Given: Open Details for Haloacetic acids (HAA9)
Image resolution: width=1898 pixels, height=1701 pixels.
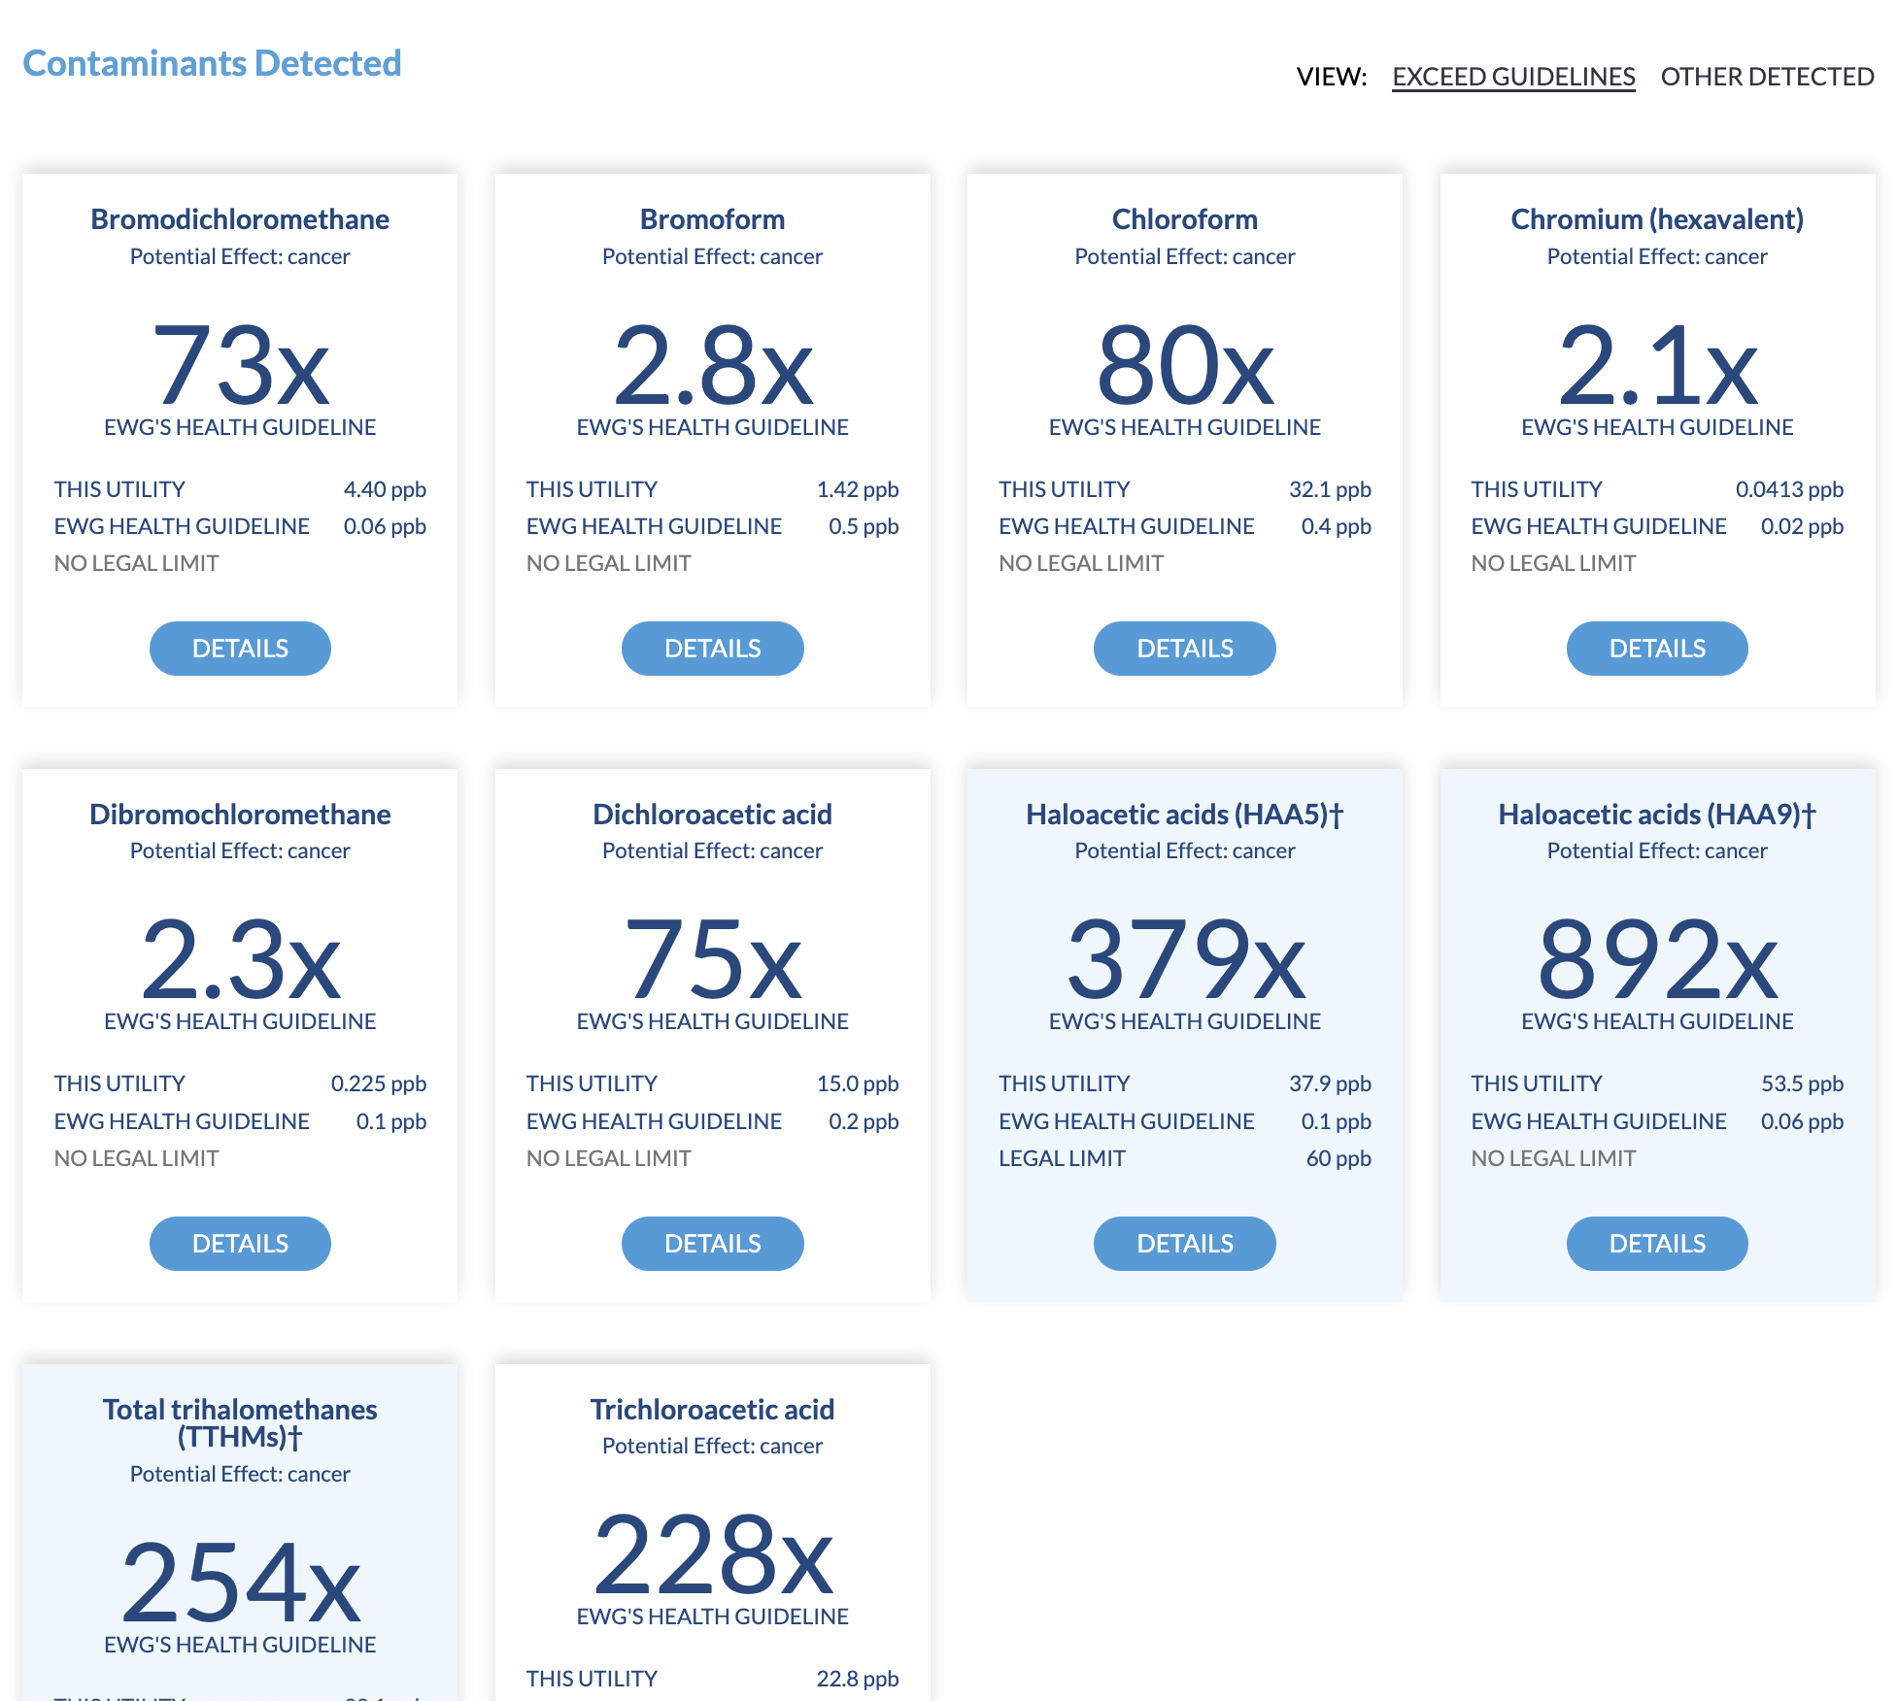Looking at the screenshot, I should (1657, 1244).
